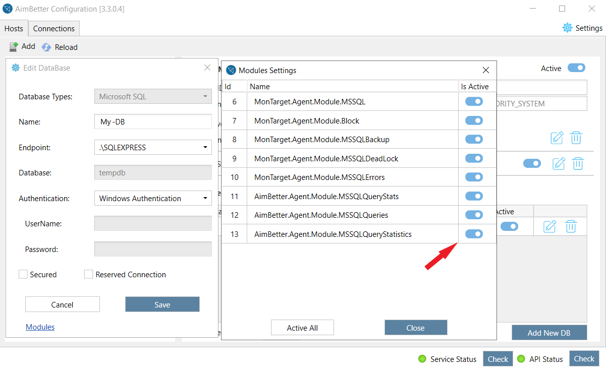Click module Id cell 10
Screen dimensions: 606x372
[x=234, y=177]
